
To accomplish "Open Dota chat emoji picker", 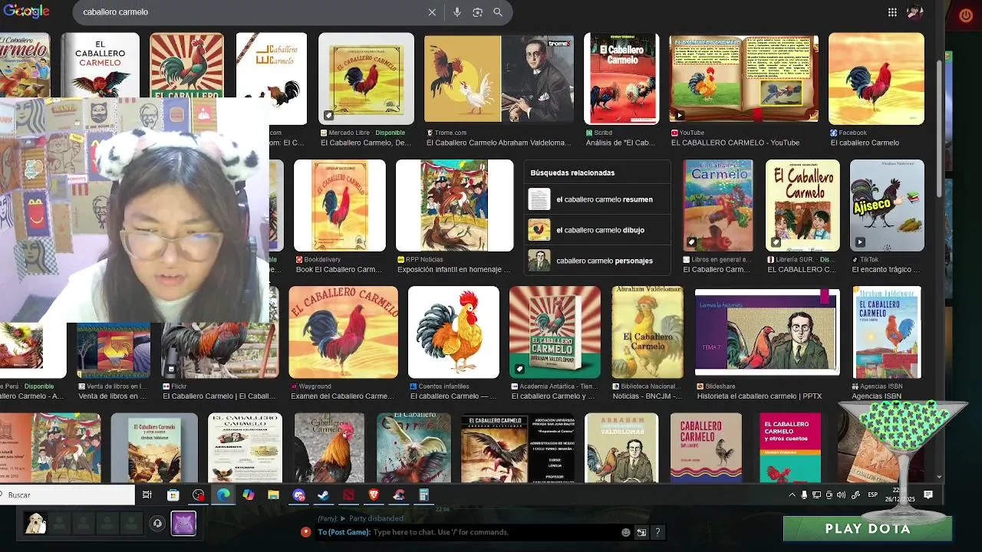I will click(x=626, y=532).
